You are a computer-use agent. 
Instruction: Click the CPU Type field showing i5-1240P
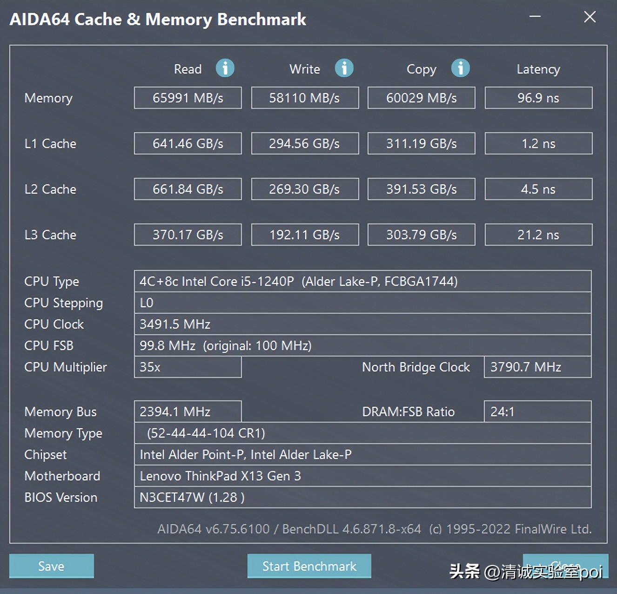(x=362, y=281)
